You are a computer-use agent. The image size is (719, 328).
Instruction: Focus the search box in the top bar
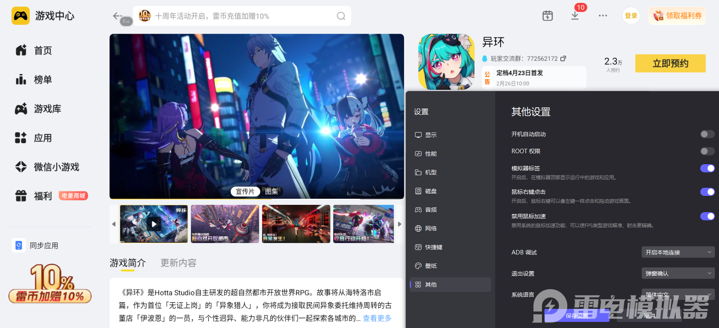(242, 16)
